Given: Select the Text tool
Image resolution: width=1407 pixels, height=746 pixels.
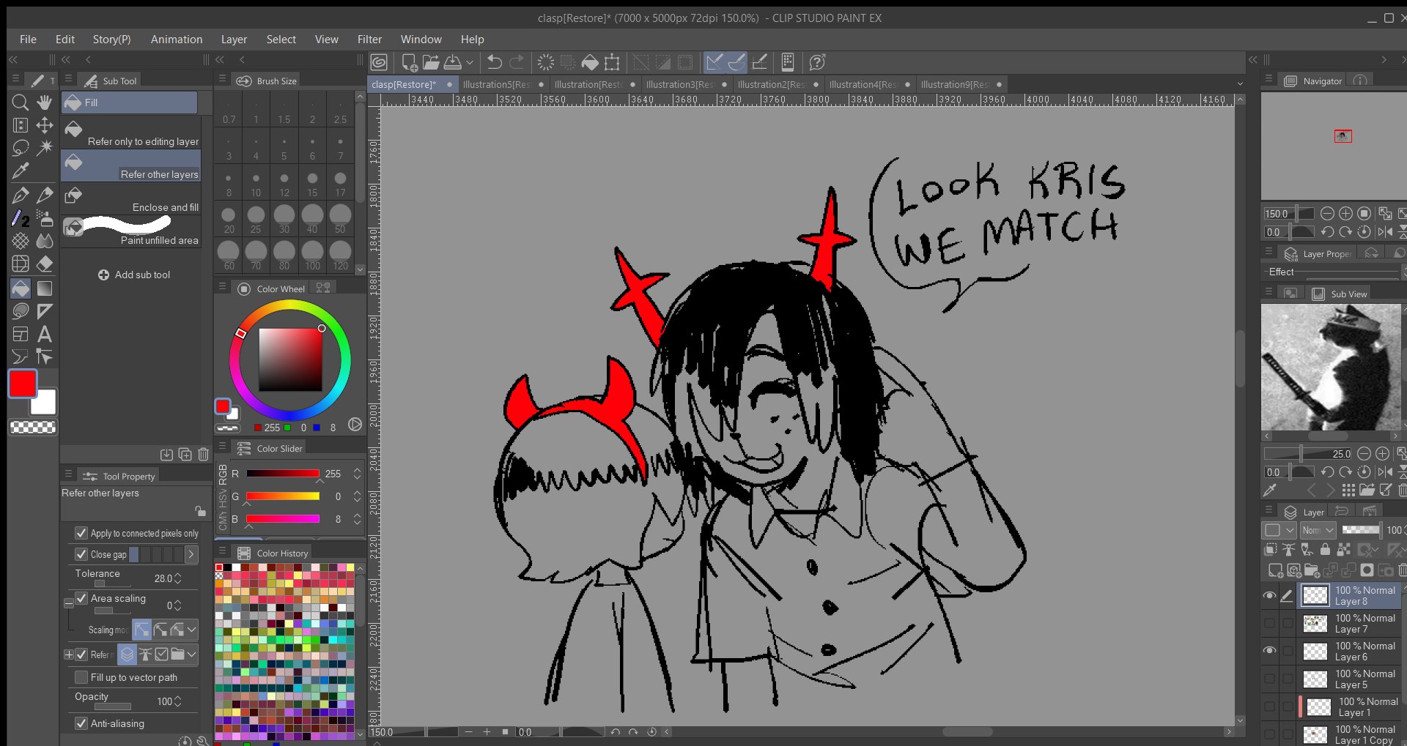Looking at the screenshot, I should coord(45,335).
